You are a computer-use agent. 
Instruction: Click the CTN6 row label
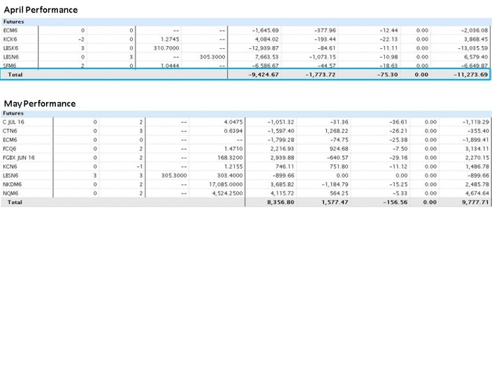(10, 130)
